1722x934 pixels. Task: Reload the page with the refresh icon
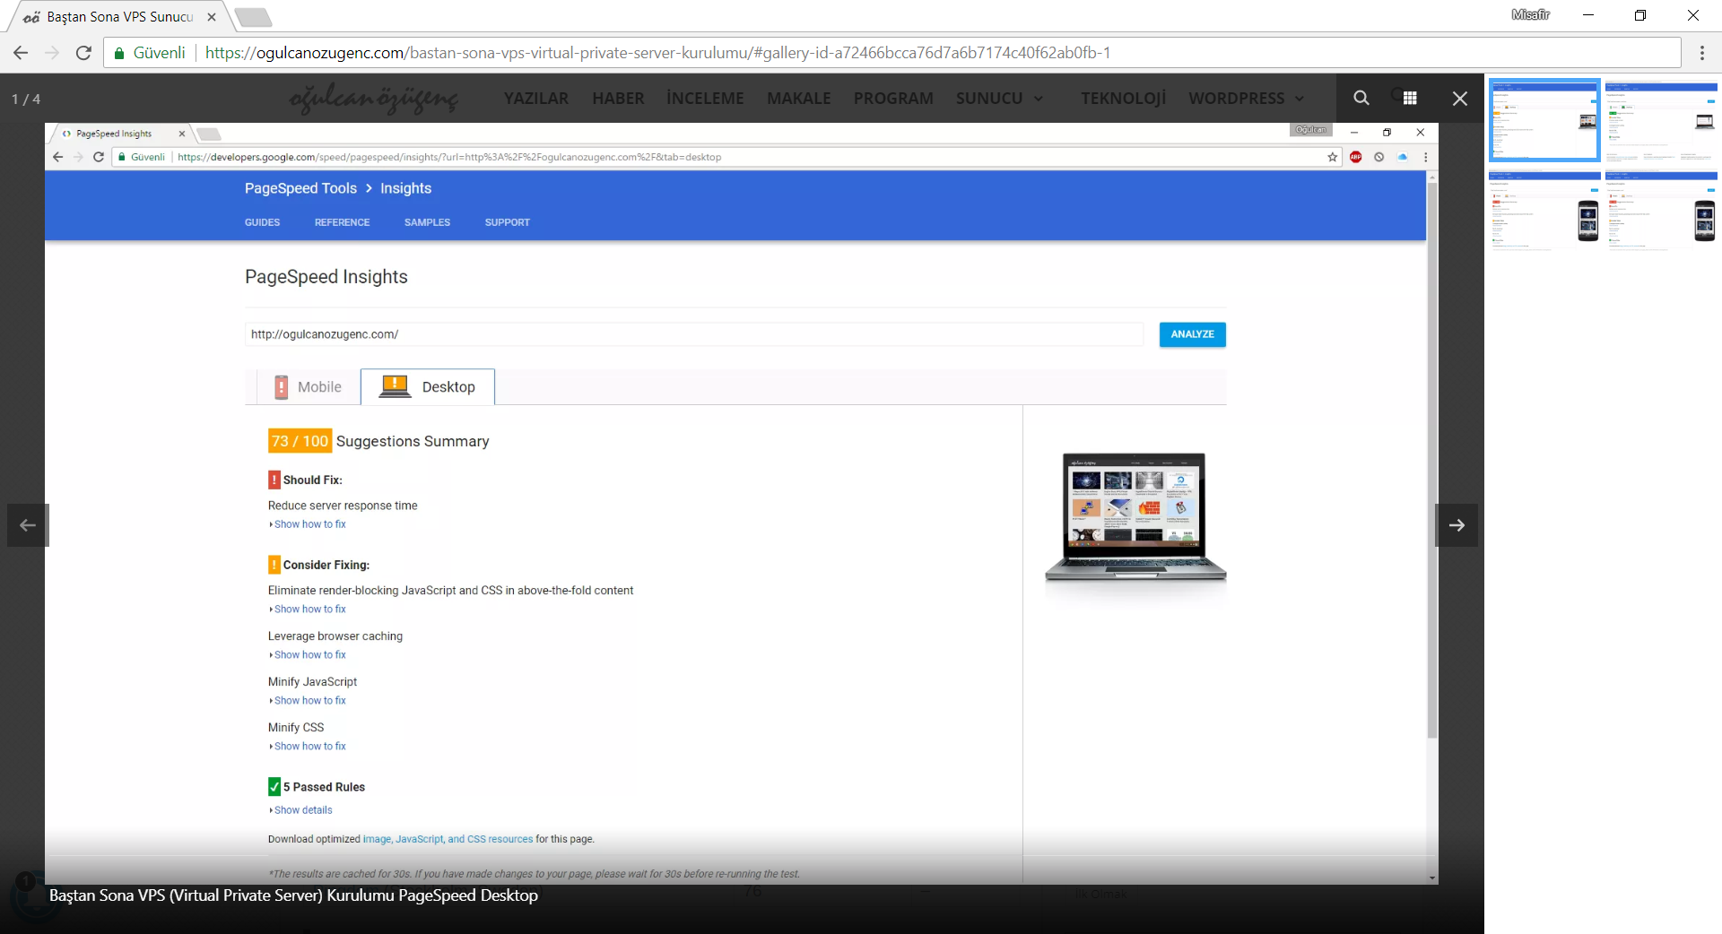click(83, 53)
